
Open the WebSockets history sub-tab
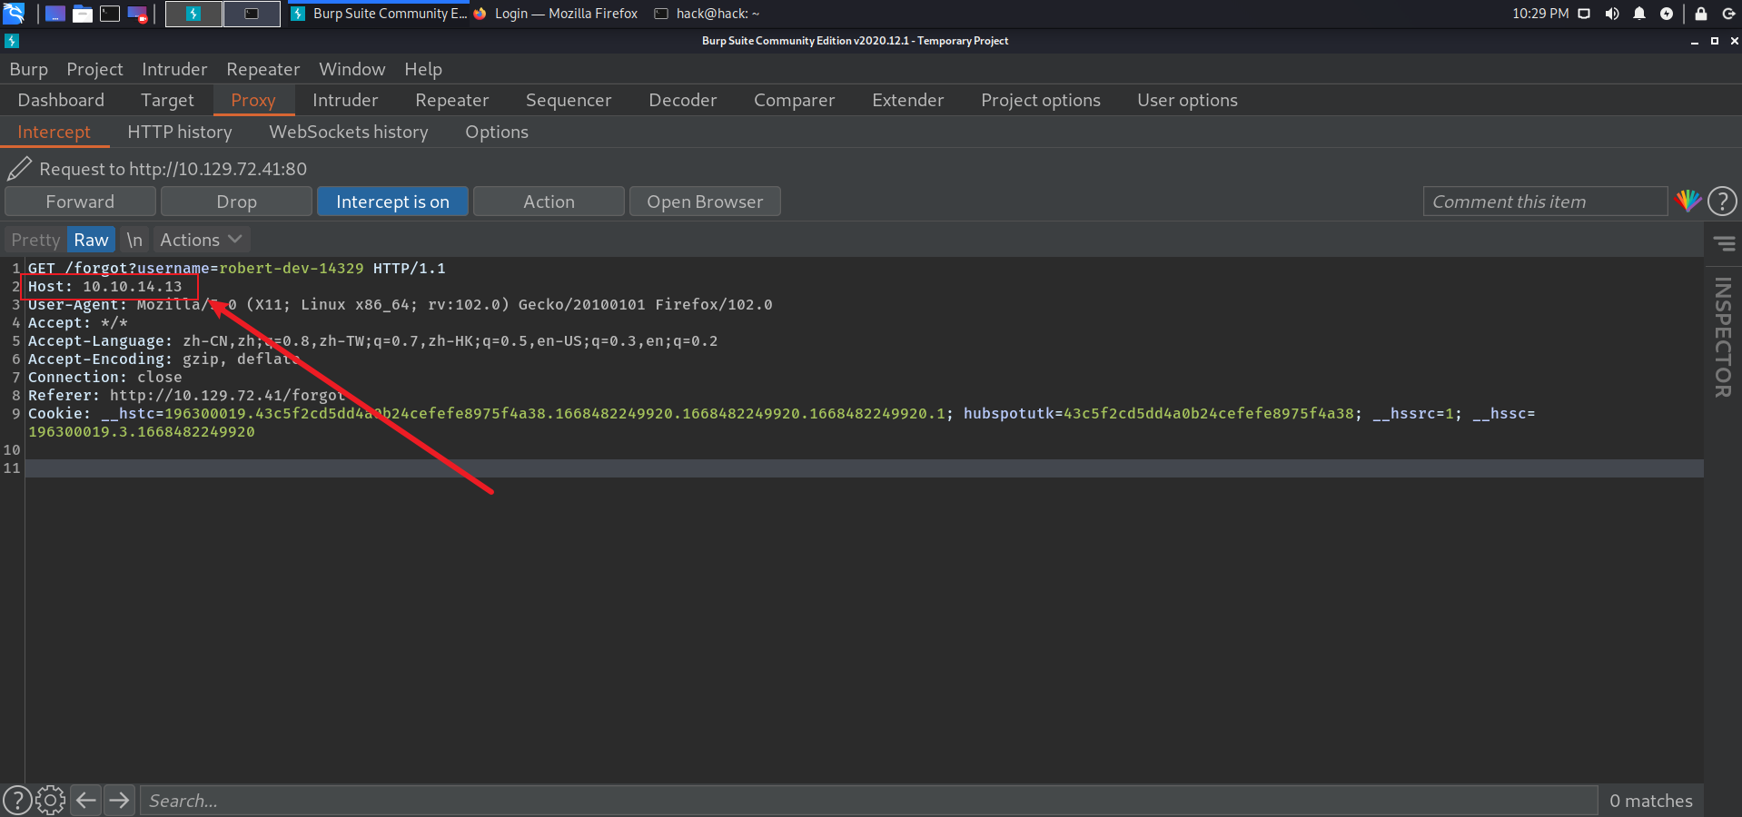349,132
